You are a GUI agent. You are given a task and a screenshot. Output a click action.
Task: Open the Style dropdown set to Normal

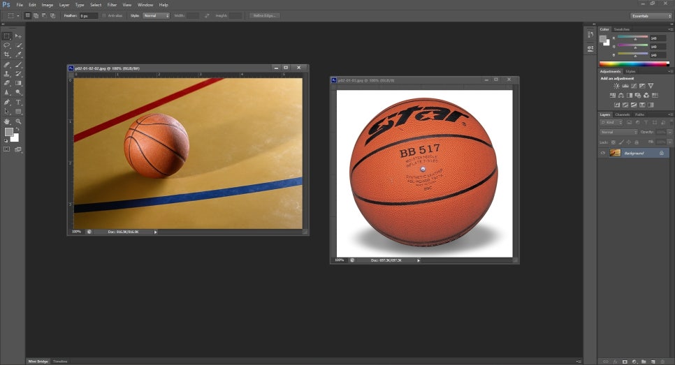coord(157,15)
